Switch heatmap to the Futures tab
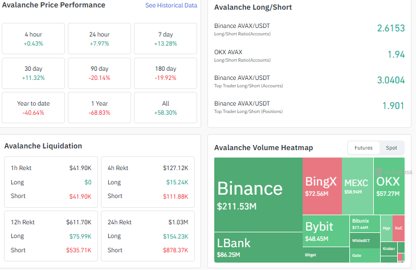This screenshot has width=416, height=270. coord(364,148)
